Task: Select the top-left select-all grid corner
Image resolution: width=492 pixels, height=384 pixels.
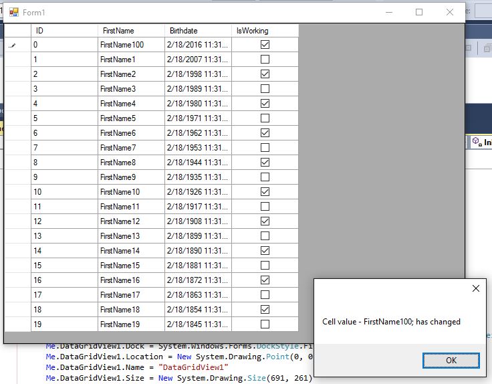Action: (x=17, y=31)
